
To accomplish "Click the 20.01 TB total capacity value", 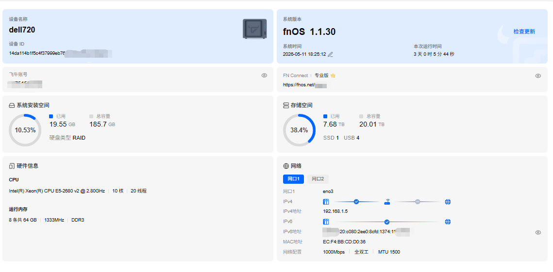I will click(x=372, y=124).
